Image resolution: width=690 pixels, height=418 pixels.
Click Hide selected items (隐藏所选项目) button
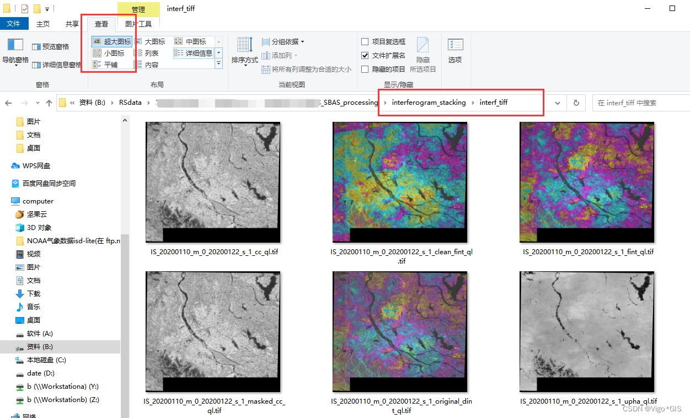[422, 55]
